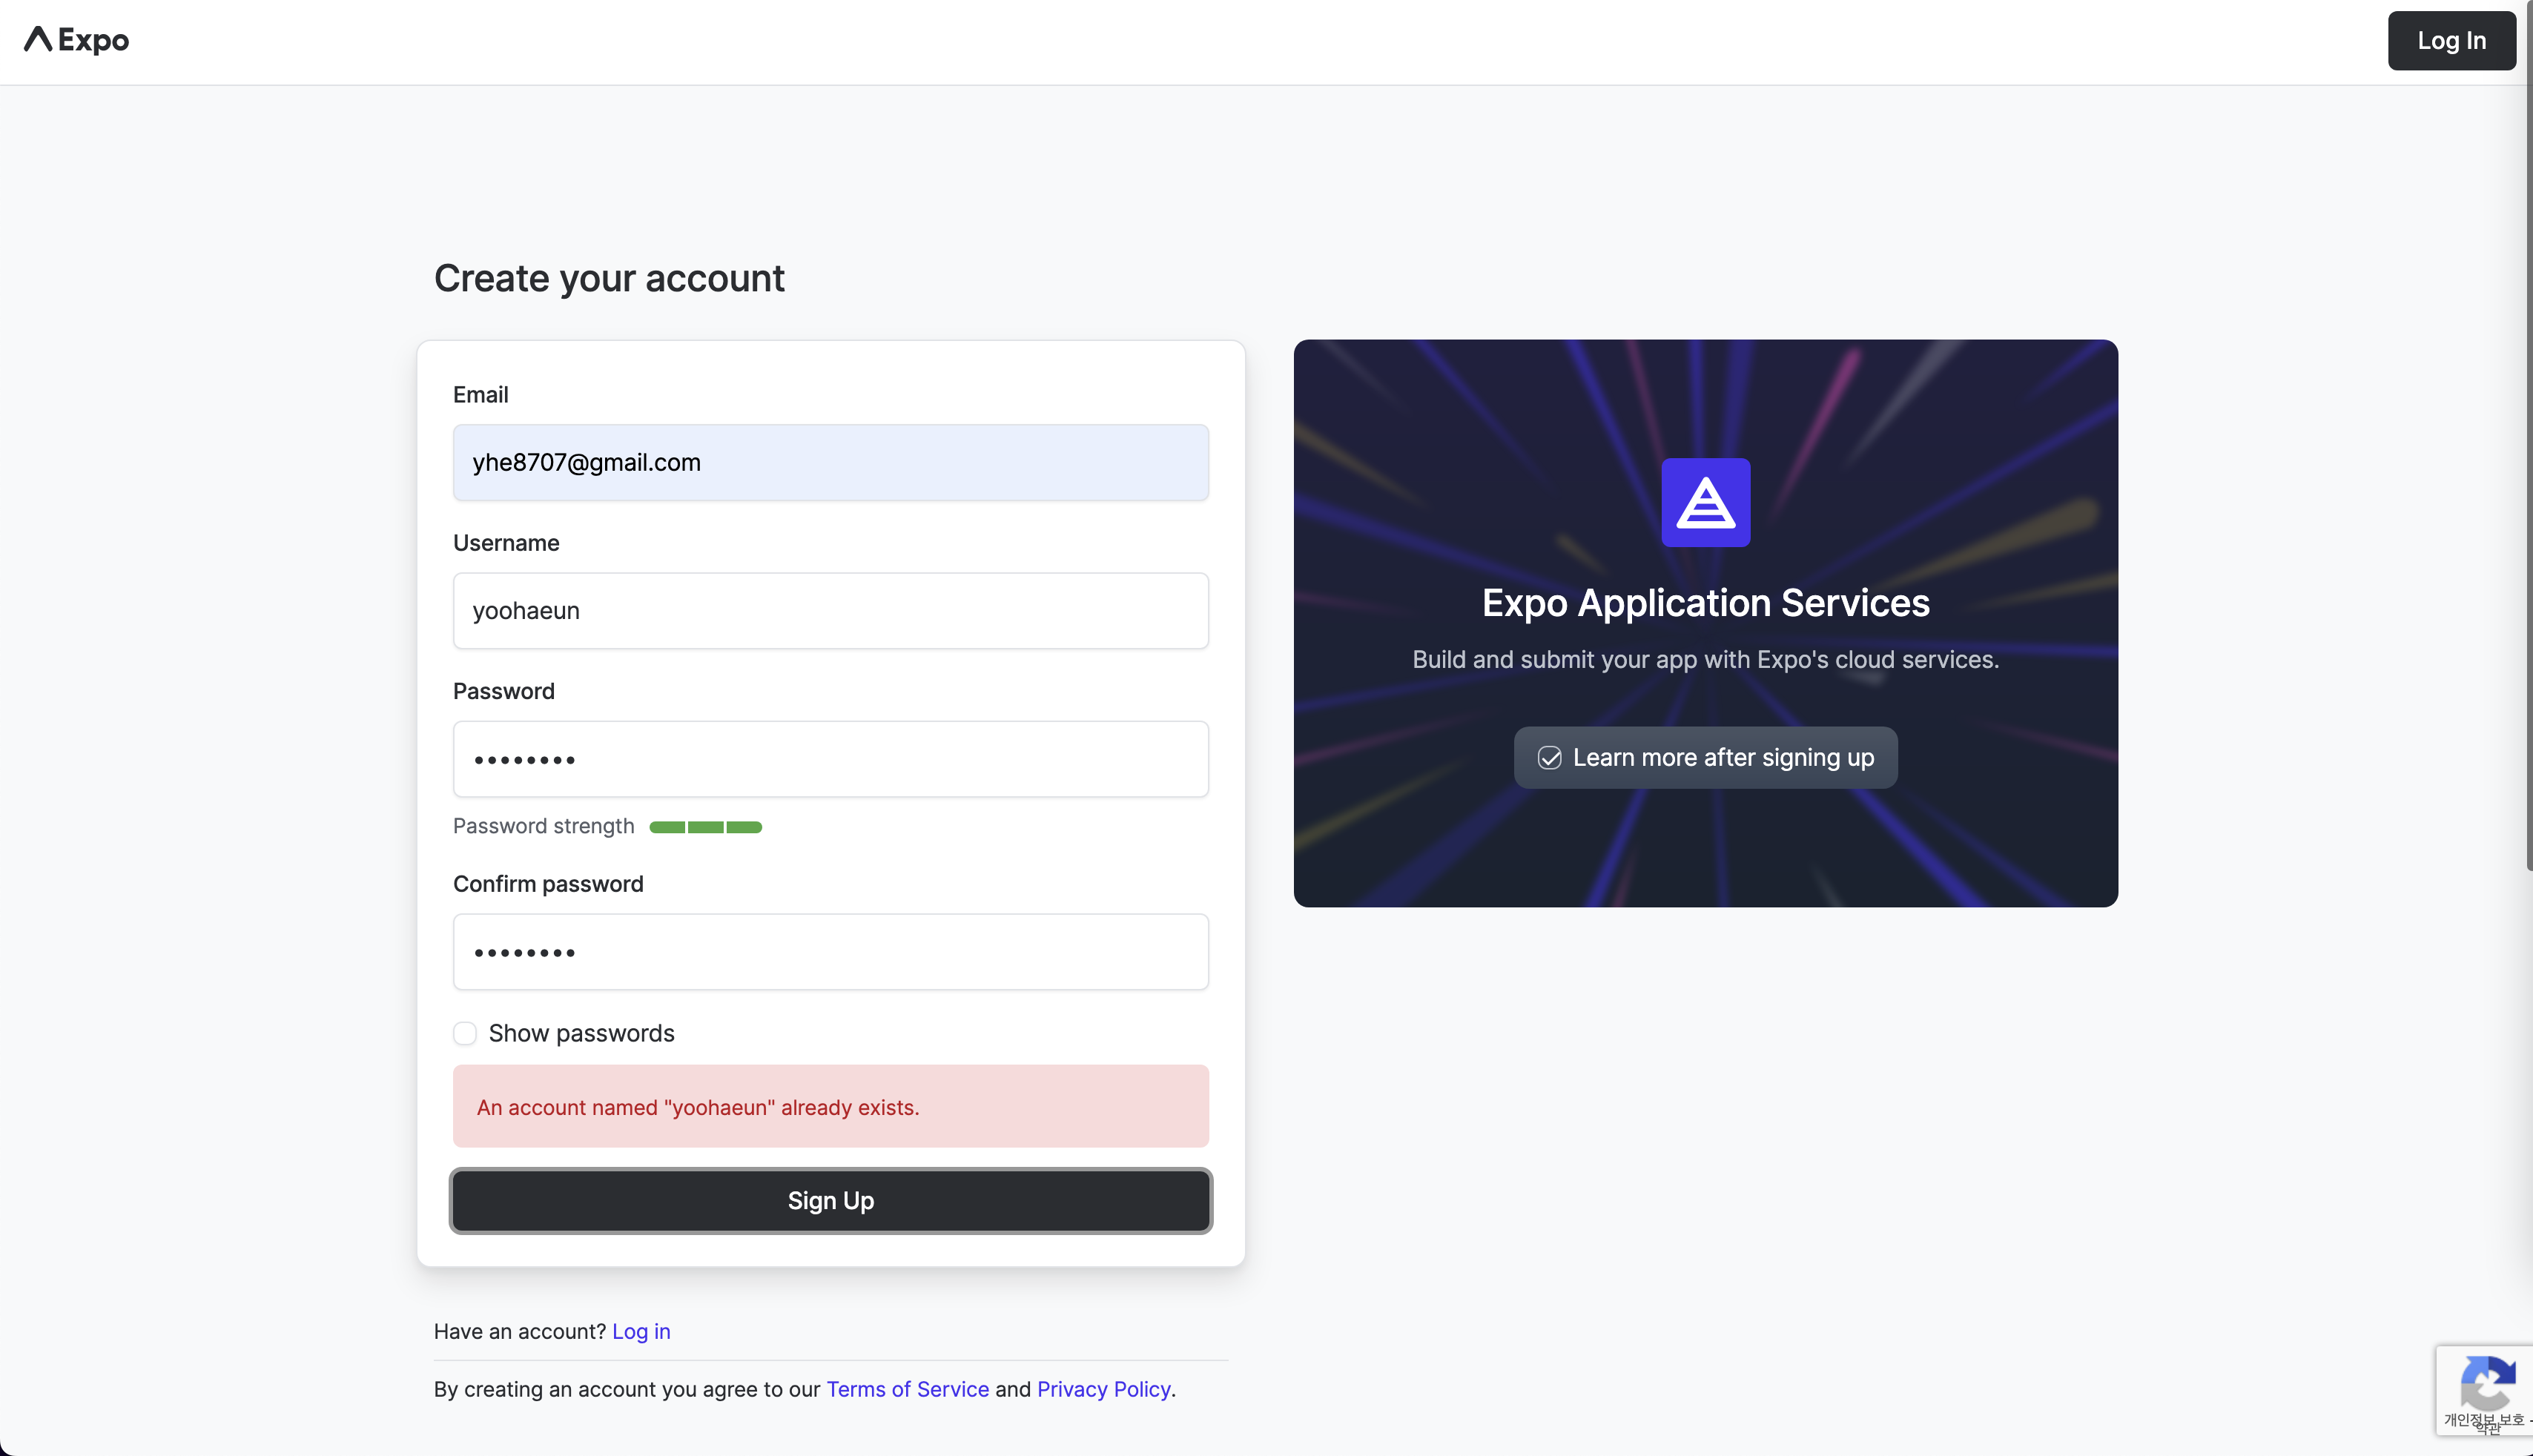Focus the Email input field
Viewport: 2533px width, 1456px height.
pyautogui.click(x=830, y=463)
